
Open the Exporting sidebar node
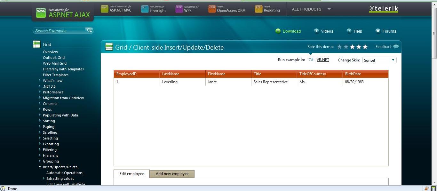[x=51, y=144]
